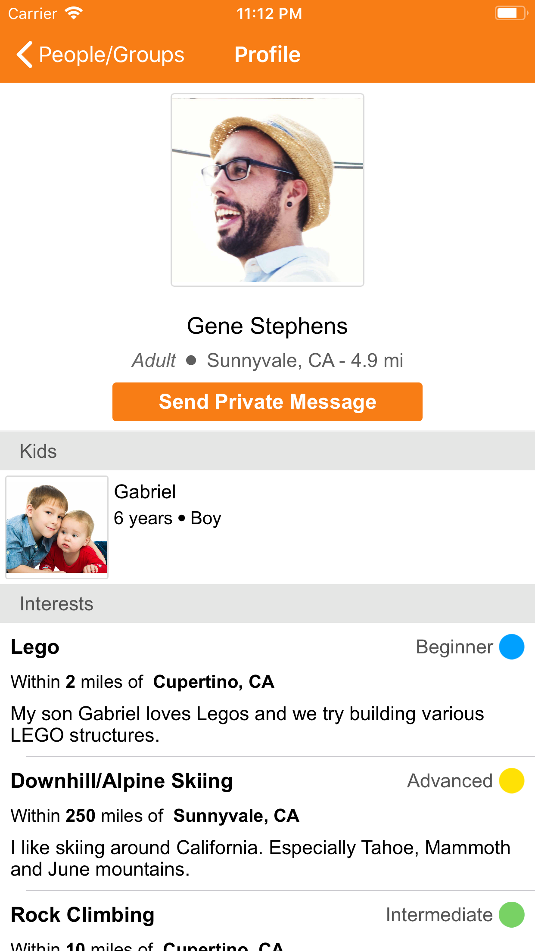Open Gene Stephens' profile photo
Viewport: 535px width, 951px height.
coord(267,190)
